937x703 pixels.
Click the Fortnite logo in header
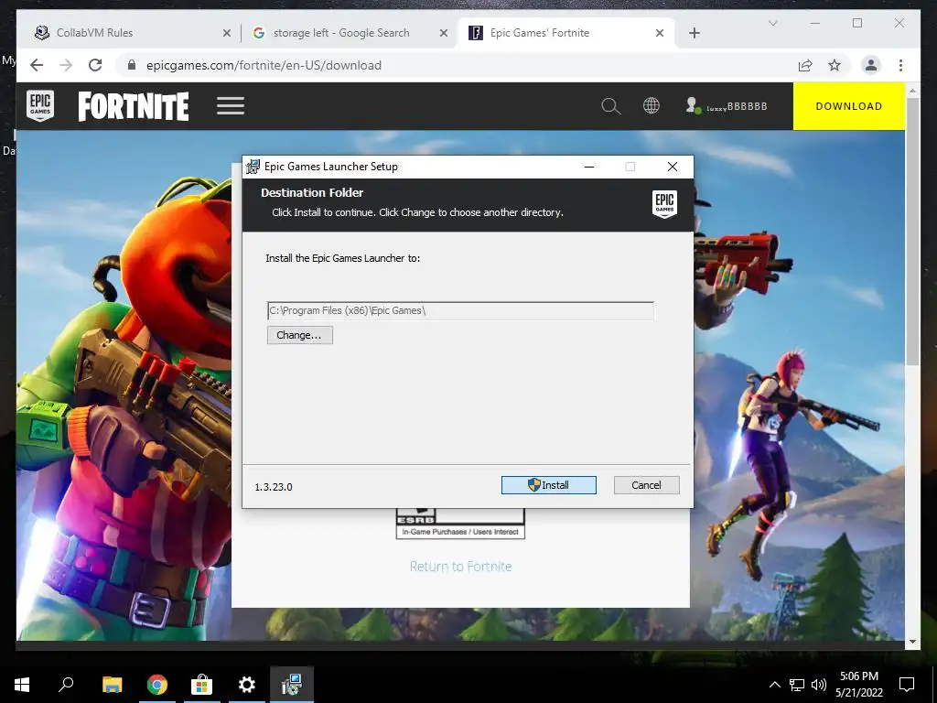[134, 106]
